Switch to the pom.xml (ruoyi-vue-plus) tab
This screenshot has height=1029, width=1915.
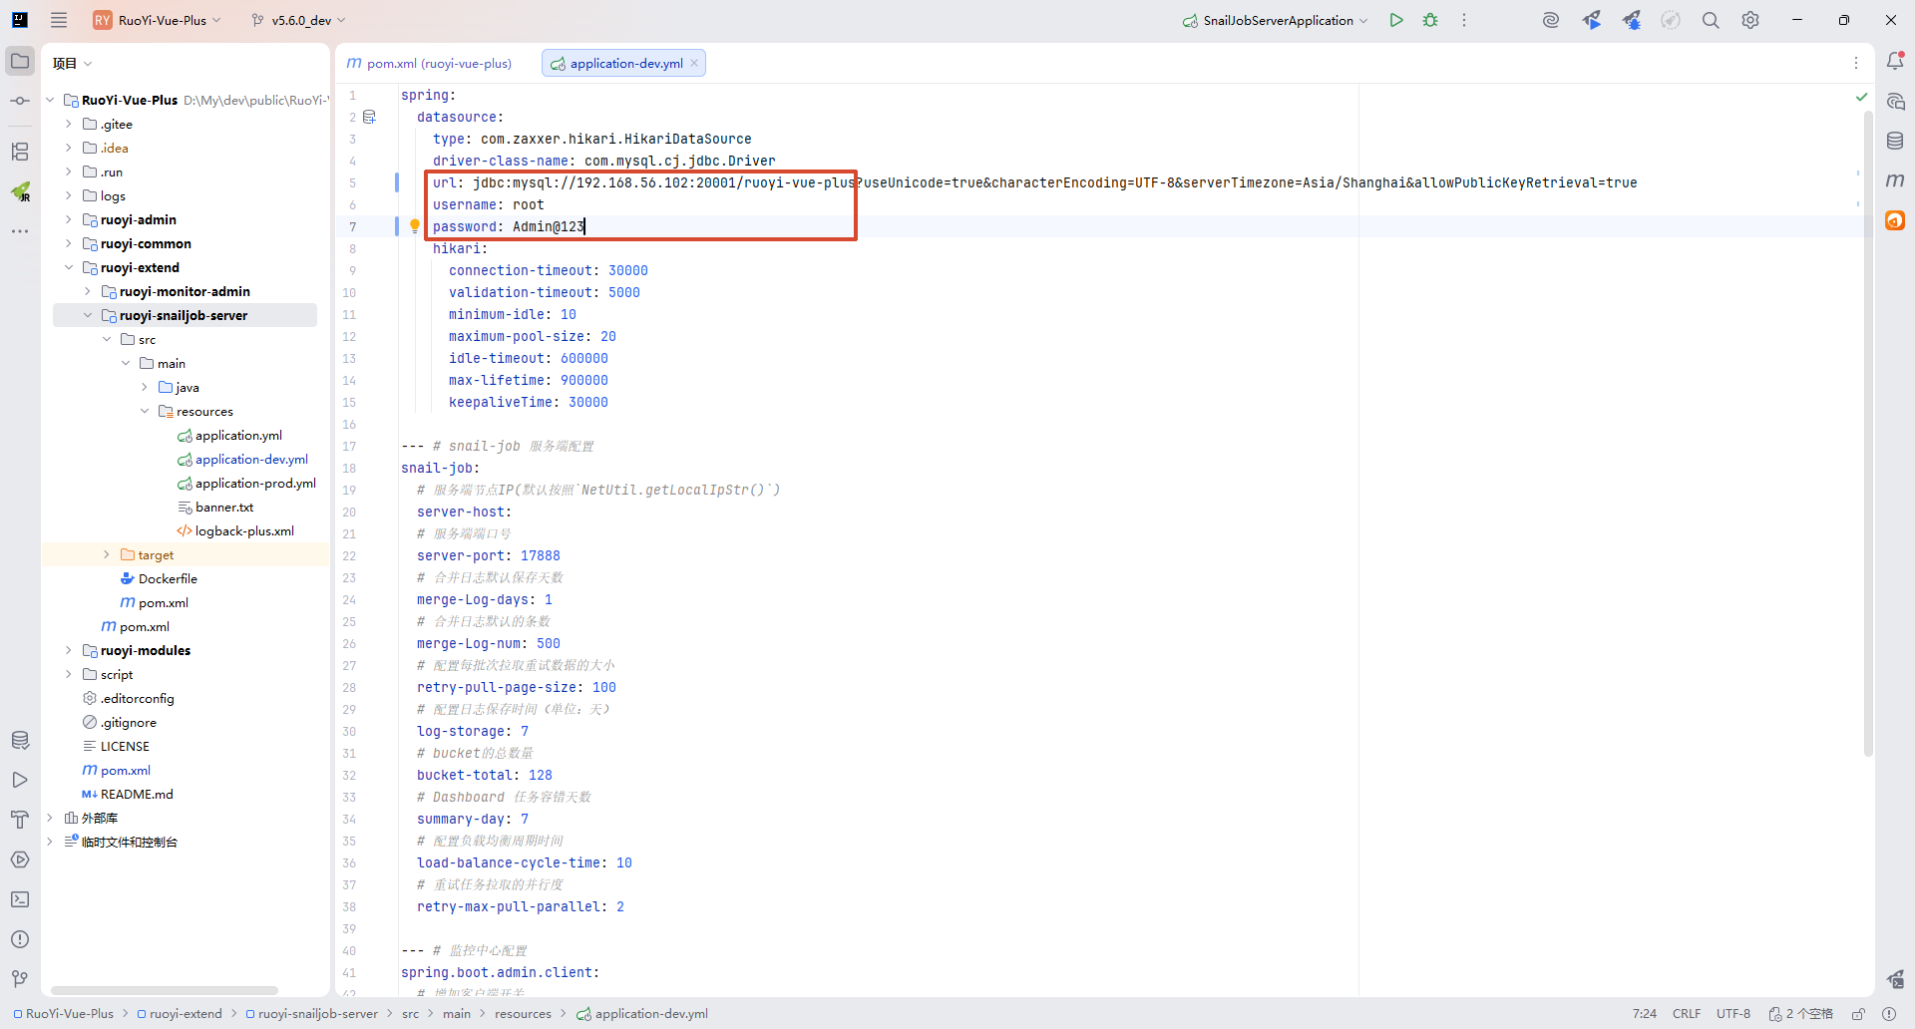(x=430, y=64)
